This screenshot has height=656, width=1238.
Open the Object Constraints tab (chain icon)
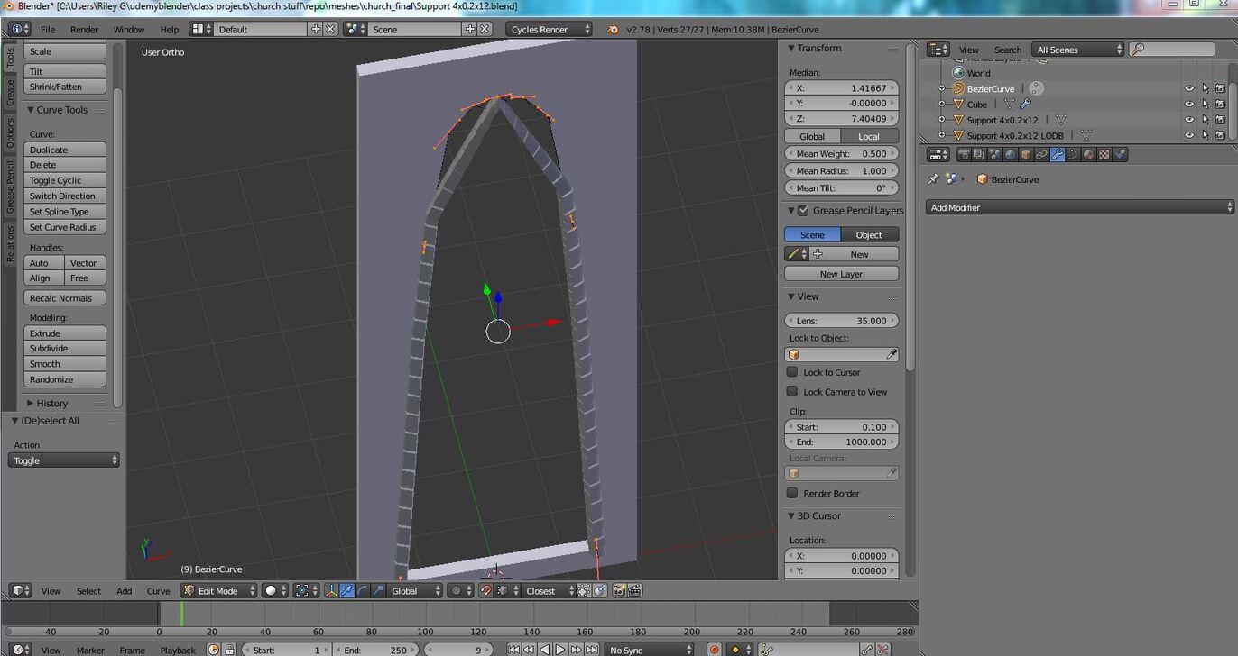(x=1041, y=155)
